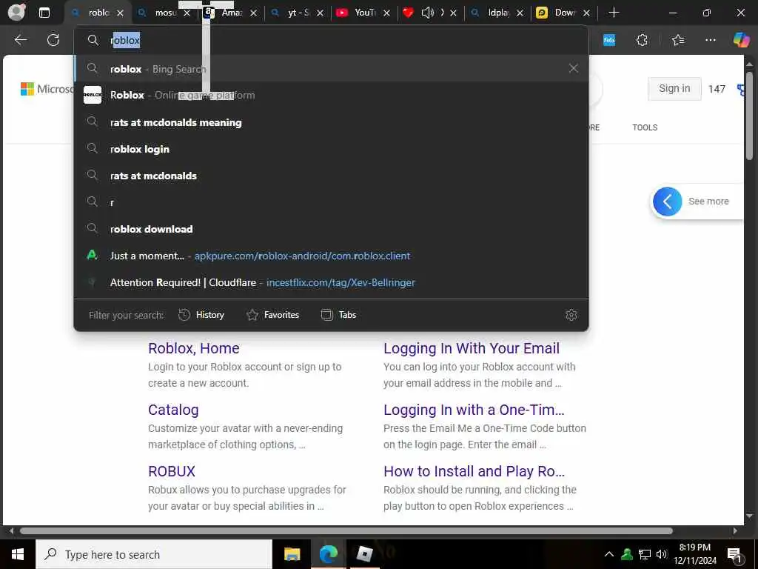This screenshot has width=758, height=569.
Task: Open the TOOLS option on Bing
Action: click(x=645, y=127)
